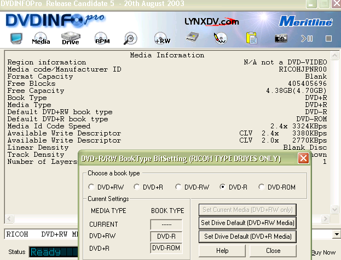341x260 pixels.
Task: Click the 405405696 free blocks value
Action: (x=307, y=84)
